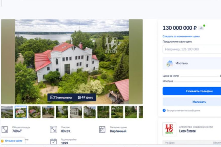Click the house material icon
221x147 pixels.
pyautogui.click(x=102, y=129)
